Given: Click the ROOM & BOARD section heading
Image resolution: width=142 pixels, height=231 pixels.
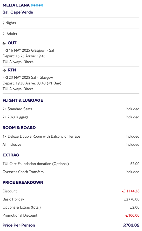Looking at the screenshot, I should click(x=19, y=128).
